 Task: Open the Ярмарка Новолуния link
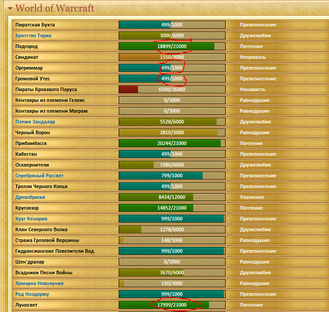tap(39, 283)
